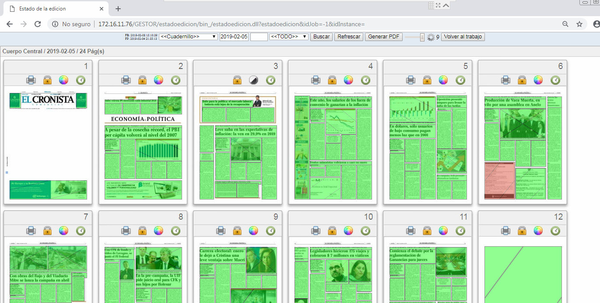Select the color wheel on page 4

pos(348,80)
